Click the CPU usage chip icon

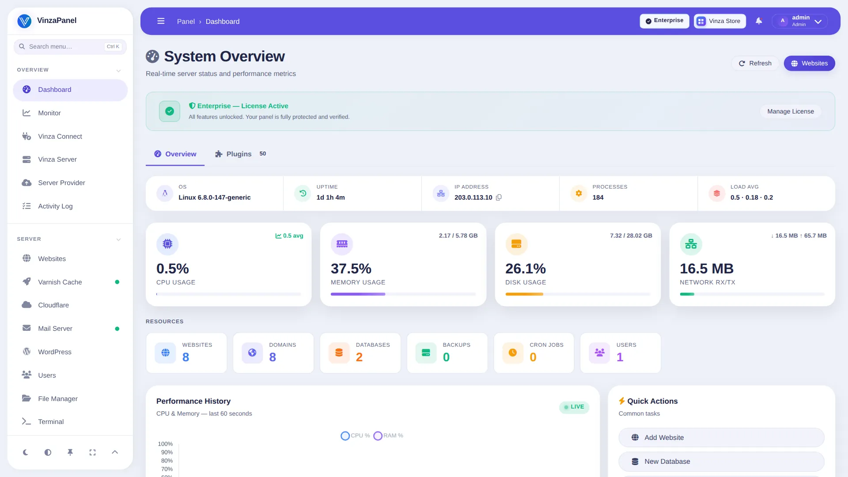(x=167, y=244)
